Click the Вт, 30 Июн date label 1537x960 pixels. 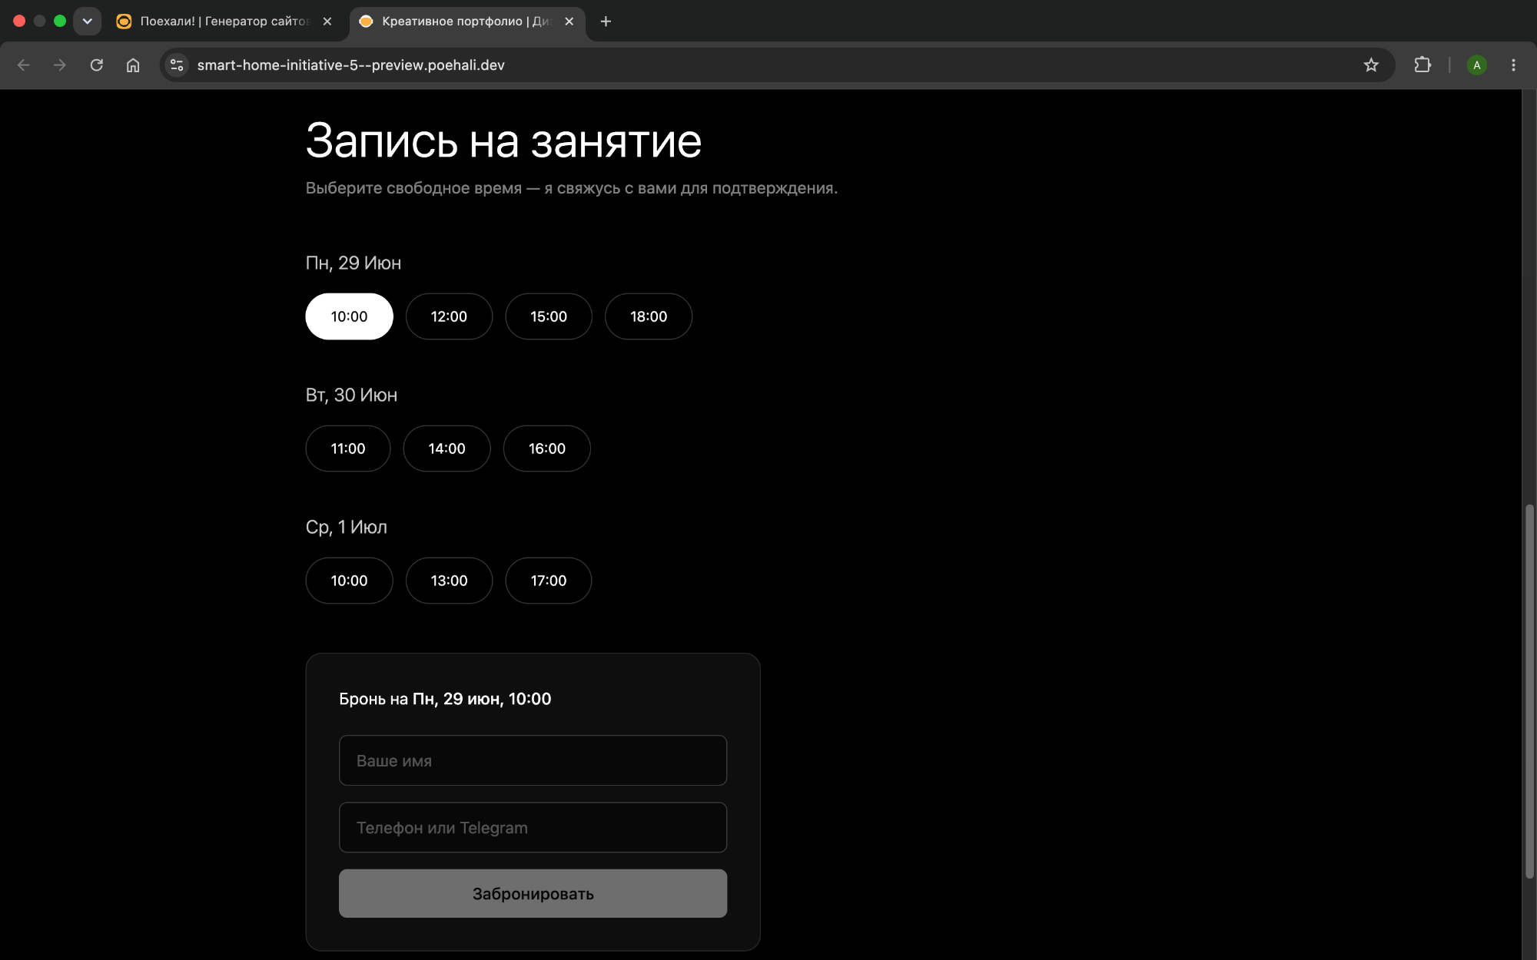click(x=351, y=395)
